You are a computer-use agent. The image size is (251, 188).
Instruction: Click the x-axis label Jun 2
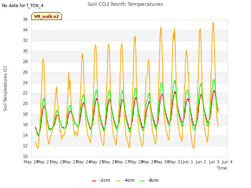pyautogui.click(x=201, y=162)
